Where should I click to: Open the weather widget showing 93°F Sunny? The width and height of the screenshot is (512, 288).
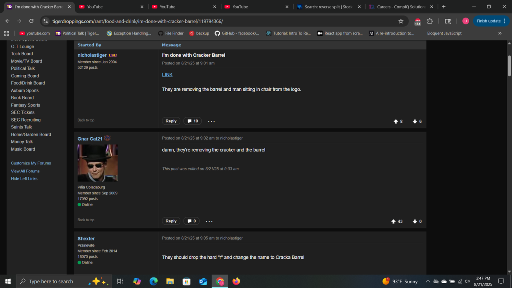coord(400,281)
